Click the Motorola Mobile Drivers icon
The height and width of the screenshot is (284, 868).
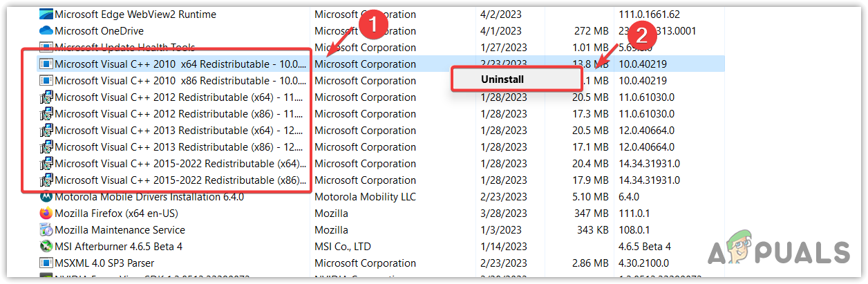(46, 197)
